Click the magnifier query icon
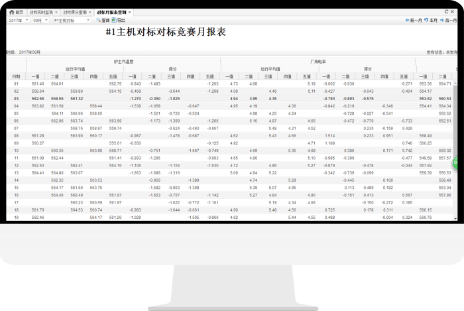 (98, 21)
